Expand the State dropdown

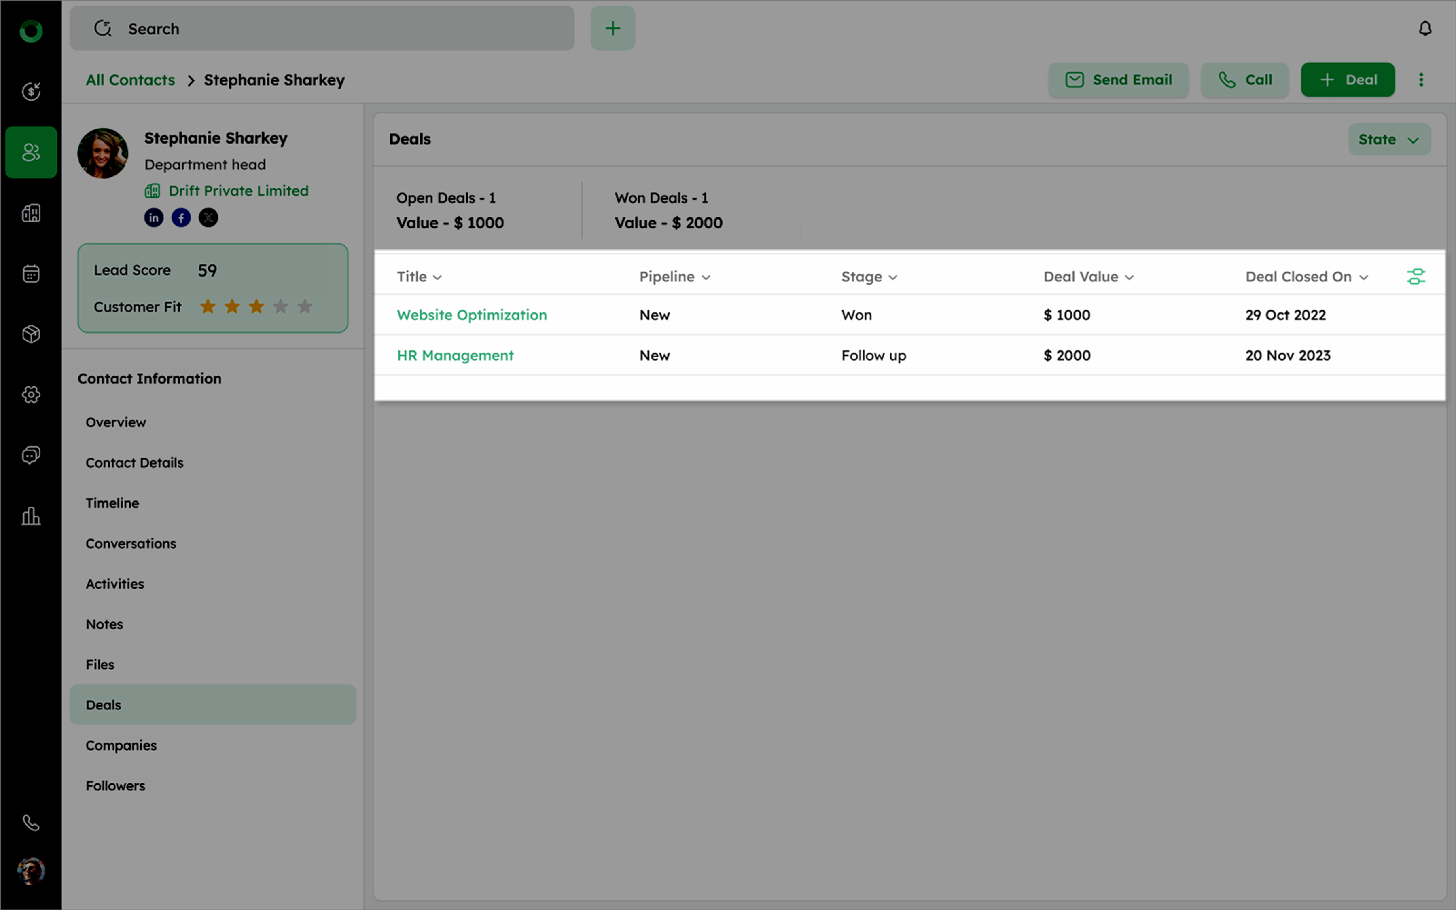point(1388,139)
